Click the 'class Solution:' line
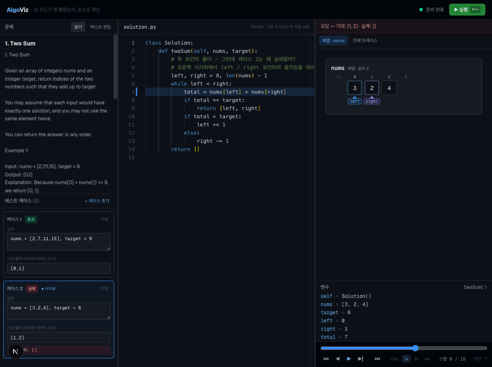This screenshot has width=492, height=367. click(169, 43)
